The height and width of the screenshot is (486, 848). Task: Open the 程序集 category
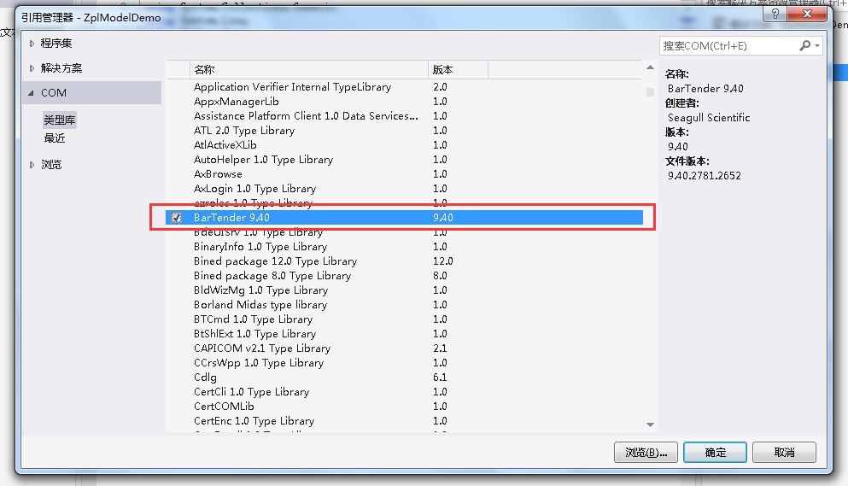tap(56, 44)
